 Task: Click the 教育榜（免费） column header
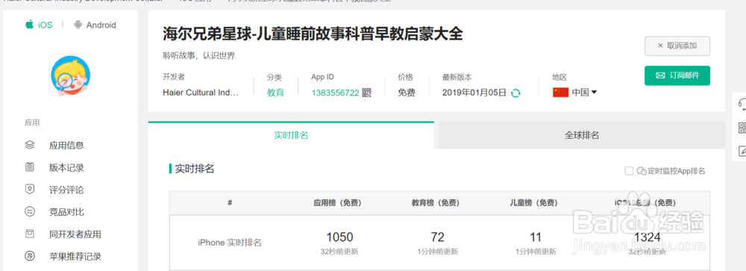[436, 203]
